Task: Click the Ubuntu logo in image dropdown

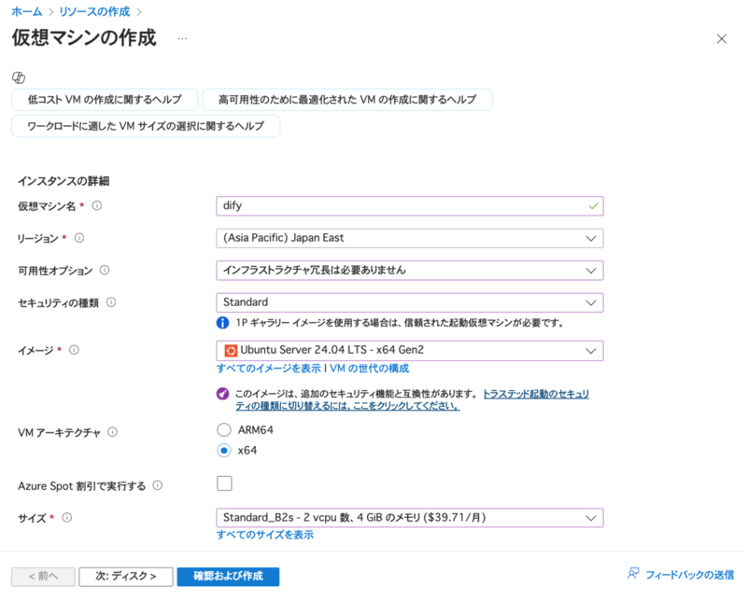Action: click(x=231, y=351)
